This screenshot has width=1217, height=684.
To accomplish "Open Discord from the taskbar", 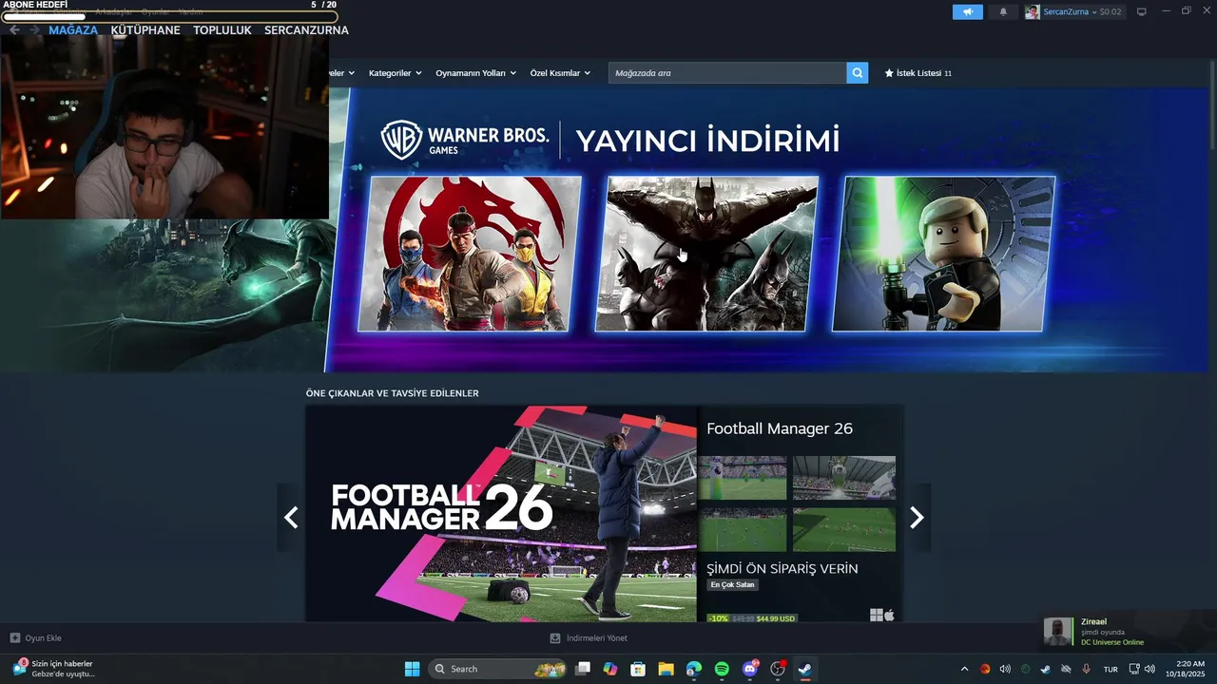I will (x=749, y=669).
